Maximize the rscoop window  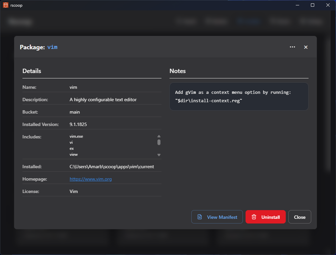[313, 5]
